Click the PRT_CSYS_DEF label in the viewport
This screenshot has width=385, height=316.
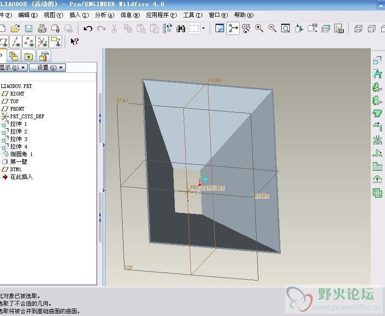(207, 187)
